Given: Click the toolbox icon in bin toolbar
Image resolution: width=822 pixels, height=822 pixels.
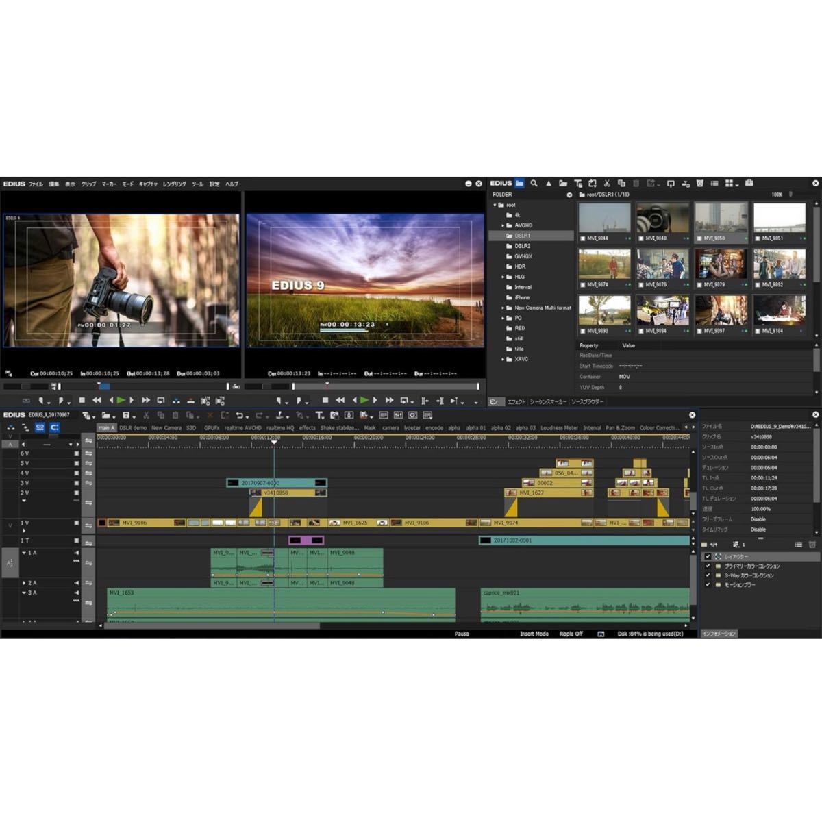Looking at the screenshot, I should pos(749,184).
